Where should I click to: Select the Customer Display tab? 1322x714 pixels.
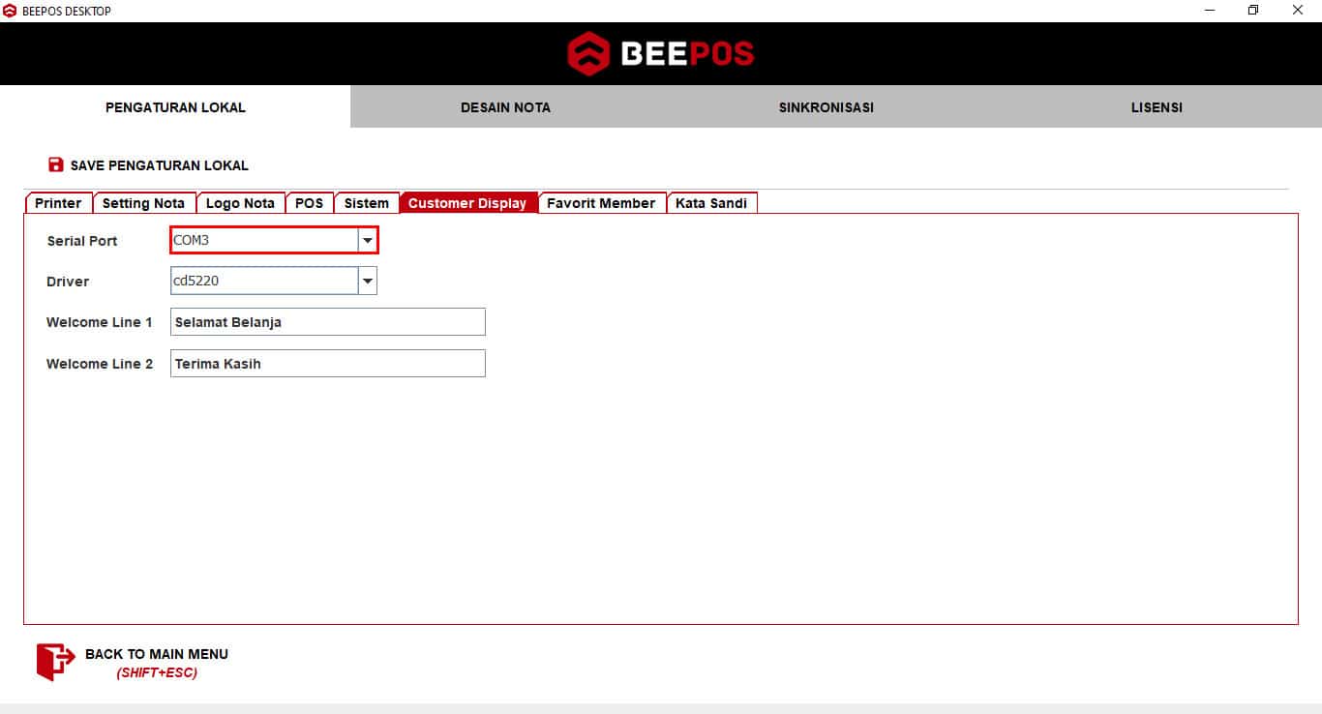click(467, 203)
